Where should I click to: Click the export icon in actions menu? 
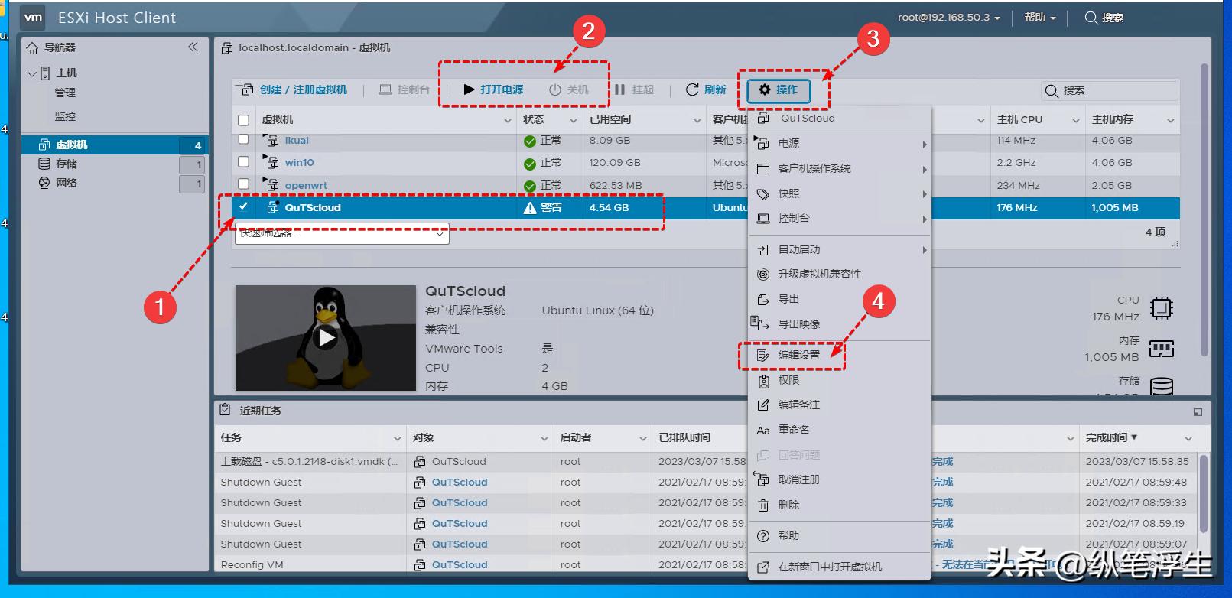762,300
